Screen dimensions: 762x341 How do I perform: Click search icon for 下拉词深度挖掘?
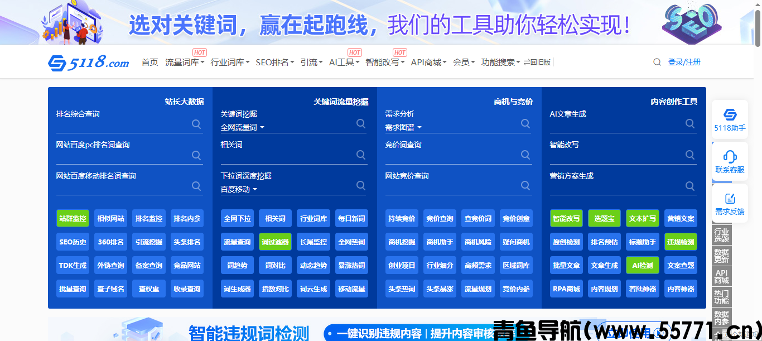click(x=361, y=186)
